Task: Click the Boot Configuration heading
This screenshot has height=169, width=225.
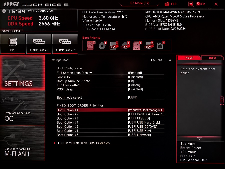Action: [70, 68]
